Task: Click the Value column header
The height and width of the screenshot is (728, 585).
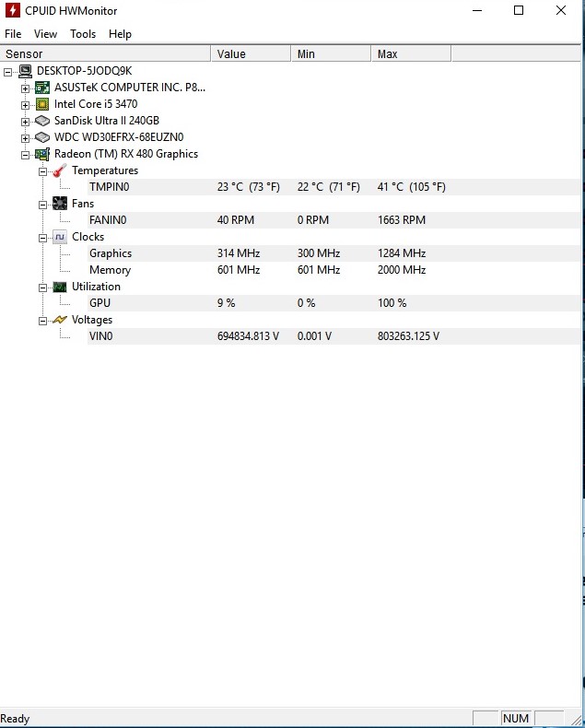Action: (252, 53)
